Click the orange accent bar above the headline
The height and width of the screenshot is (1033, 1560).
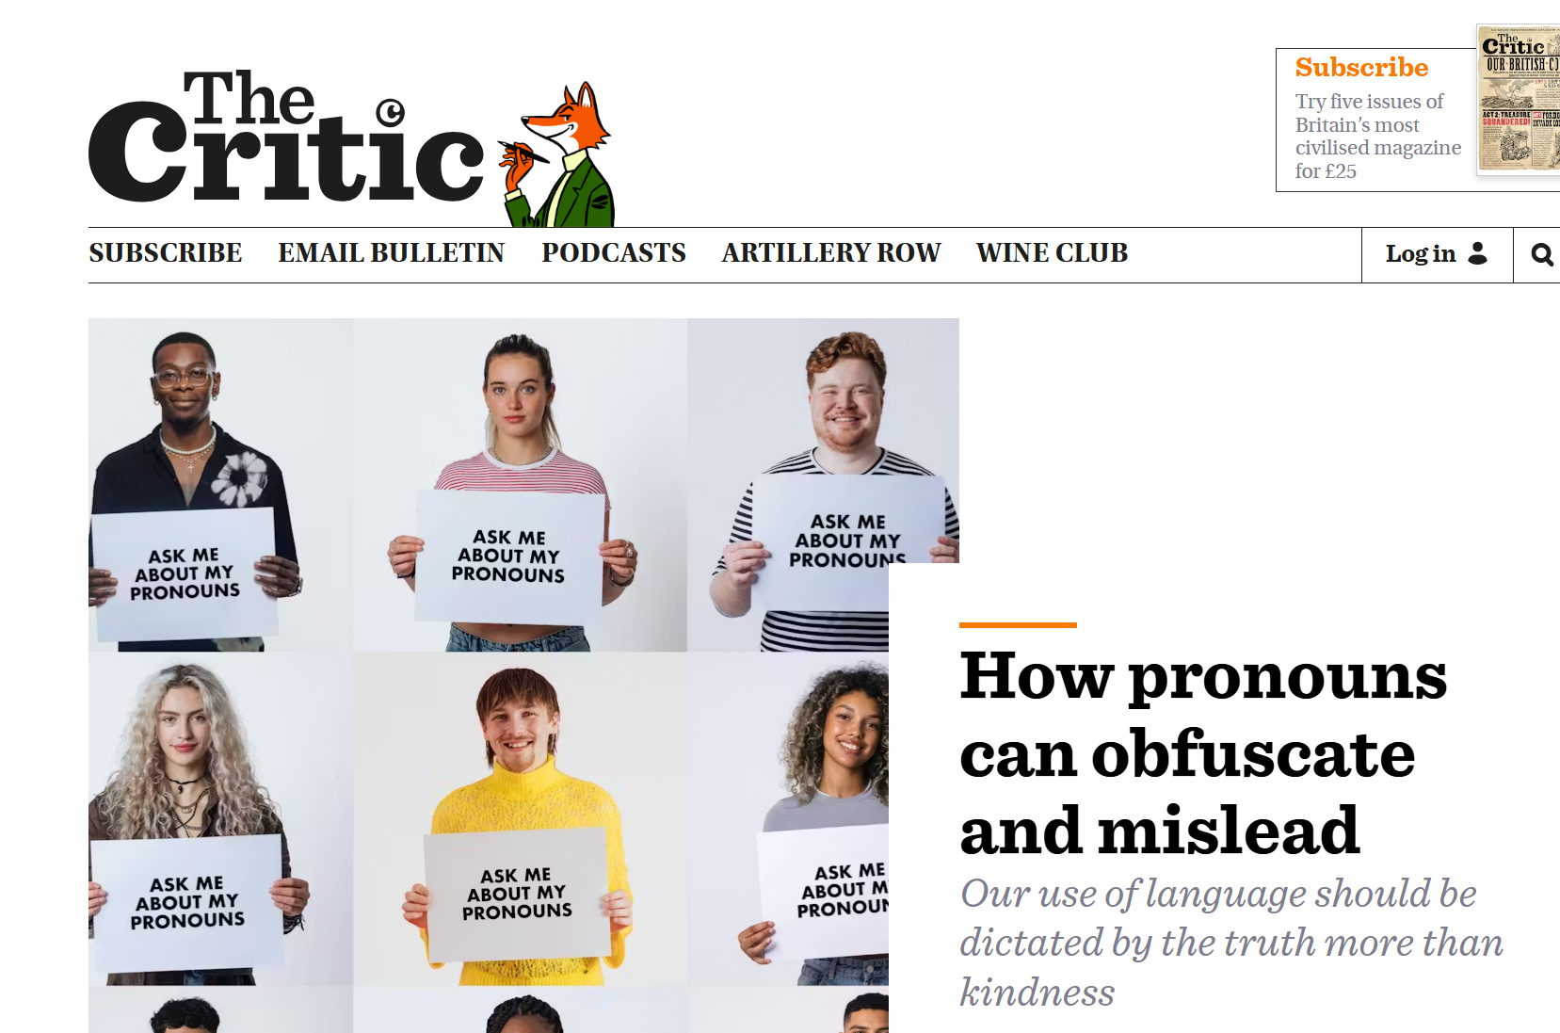(x=1018, y=625)
